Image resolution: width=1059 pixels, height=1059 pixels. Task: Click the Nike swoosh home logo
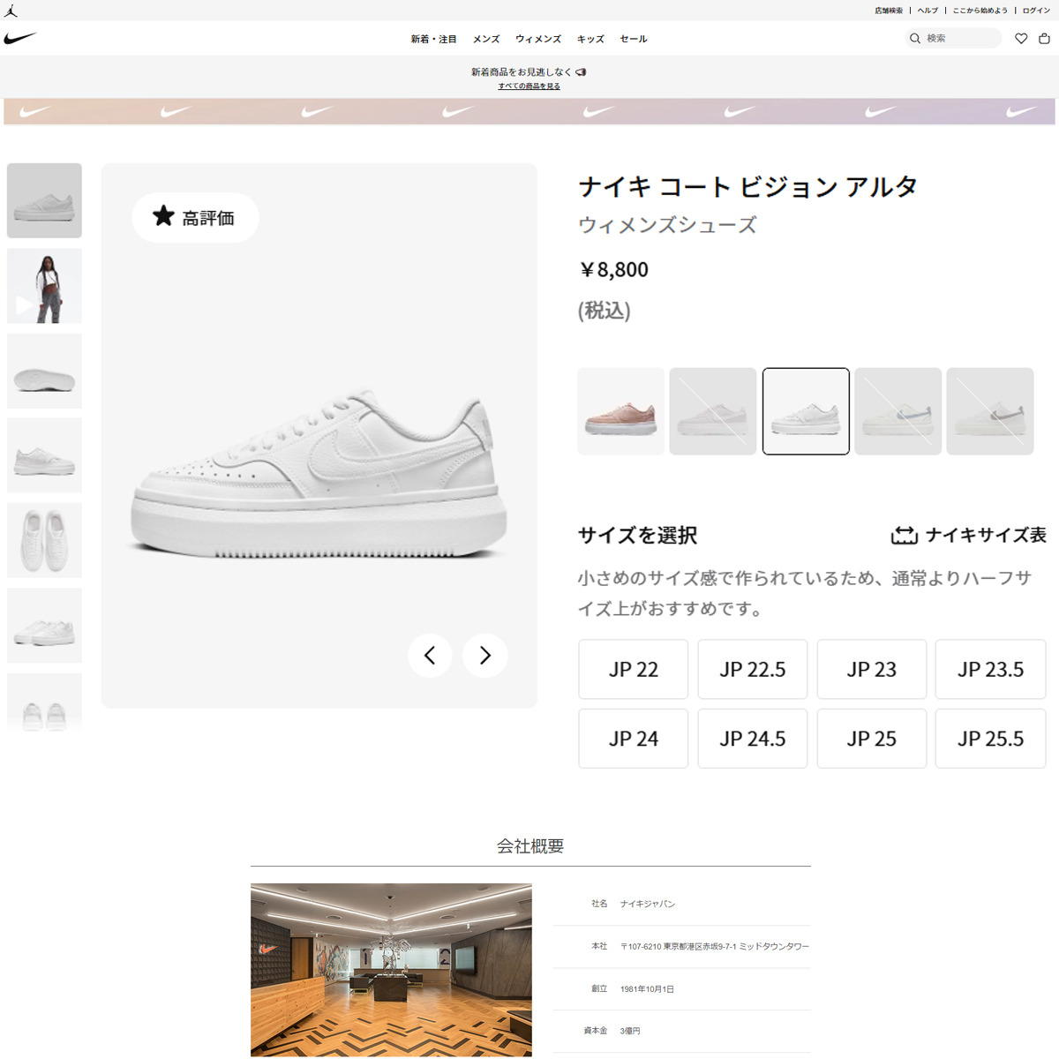(x=19, y=38)
